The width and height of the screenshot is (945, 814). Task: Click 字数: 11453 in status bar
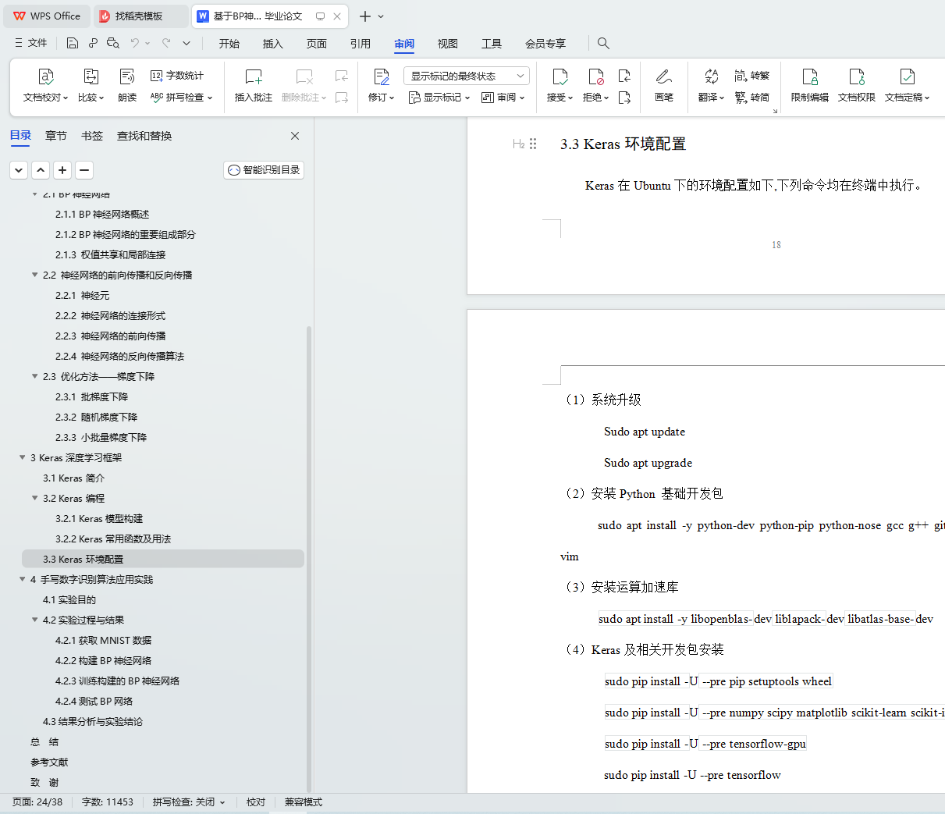click(108, 802)
